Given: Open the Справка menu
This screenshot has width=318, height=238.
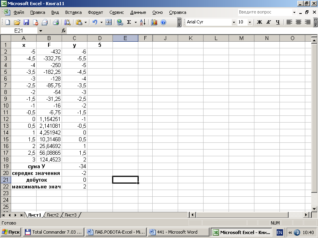Looking at the screenshot, I should click(177, 12).
